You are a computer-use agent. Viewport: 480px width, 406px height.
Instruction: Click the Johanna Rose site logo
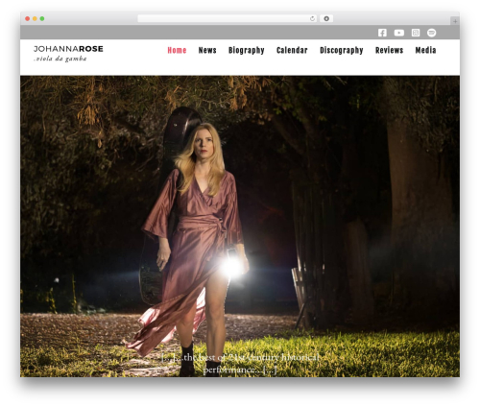click(x=68, y=49)
